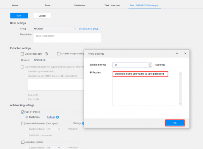Uncheck the Use IP proxies checkbox

(23, 112)
